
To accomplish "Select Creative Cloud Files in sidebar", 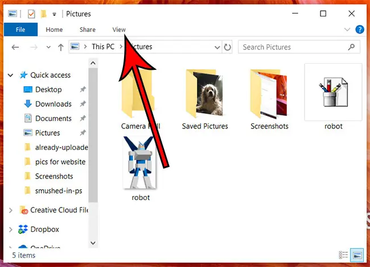I will click(59, 210).
